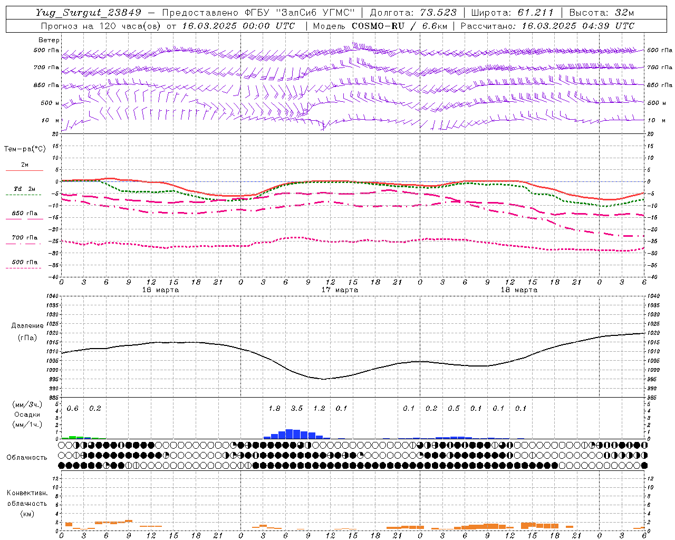Click the 16 марта date label

pyautogui.click(x=161, y=290)
